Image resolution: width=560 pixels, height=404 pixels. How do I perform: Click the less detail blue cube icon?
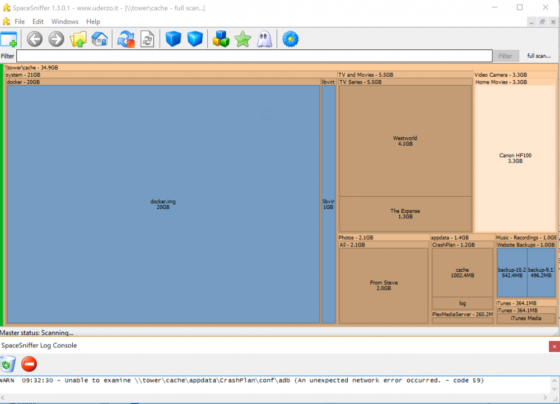click(x=173, y=39)
